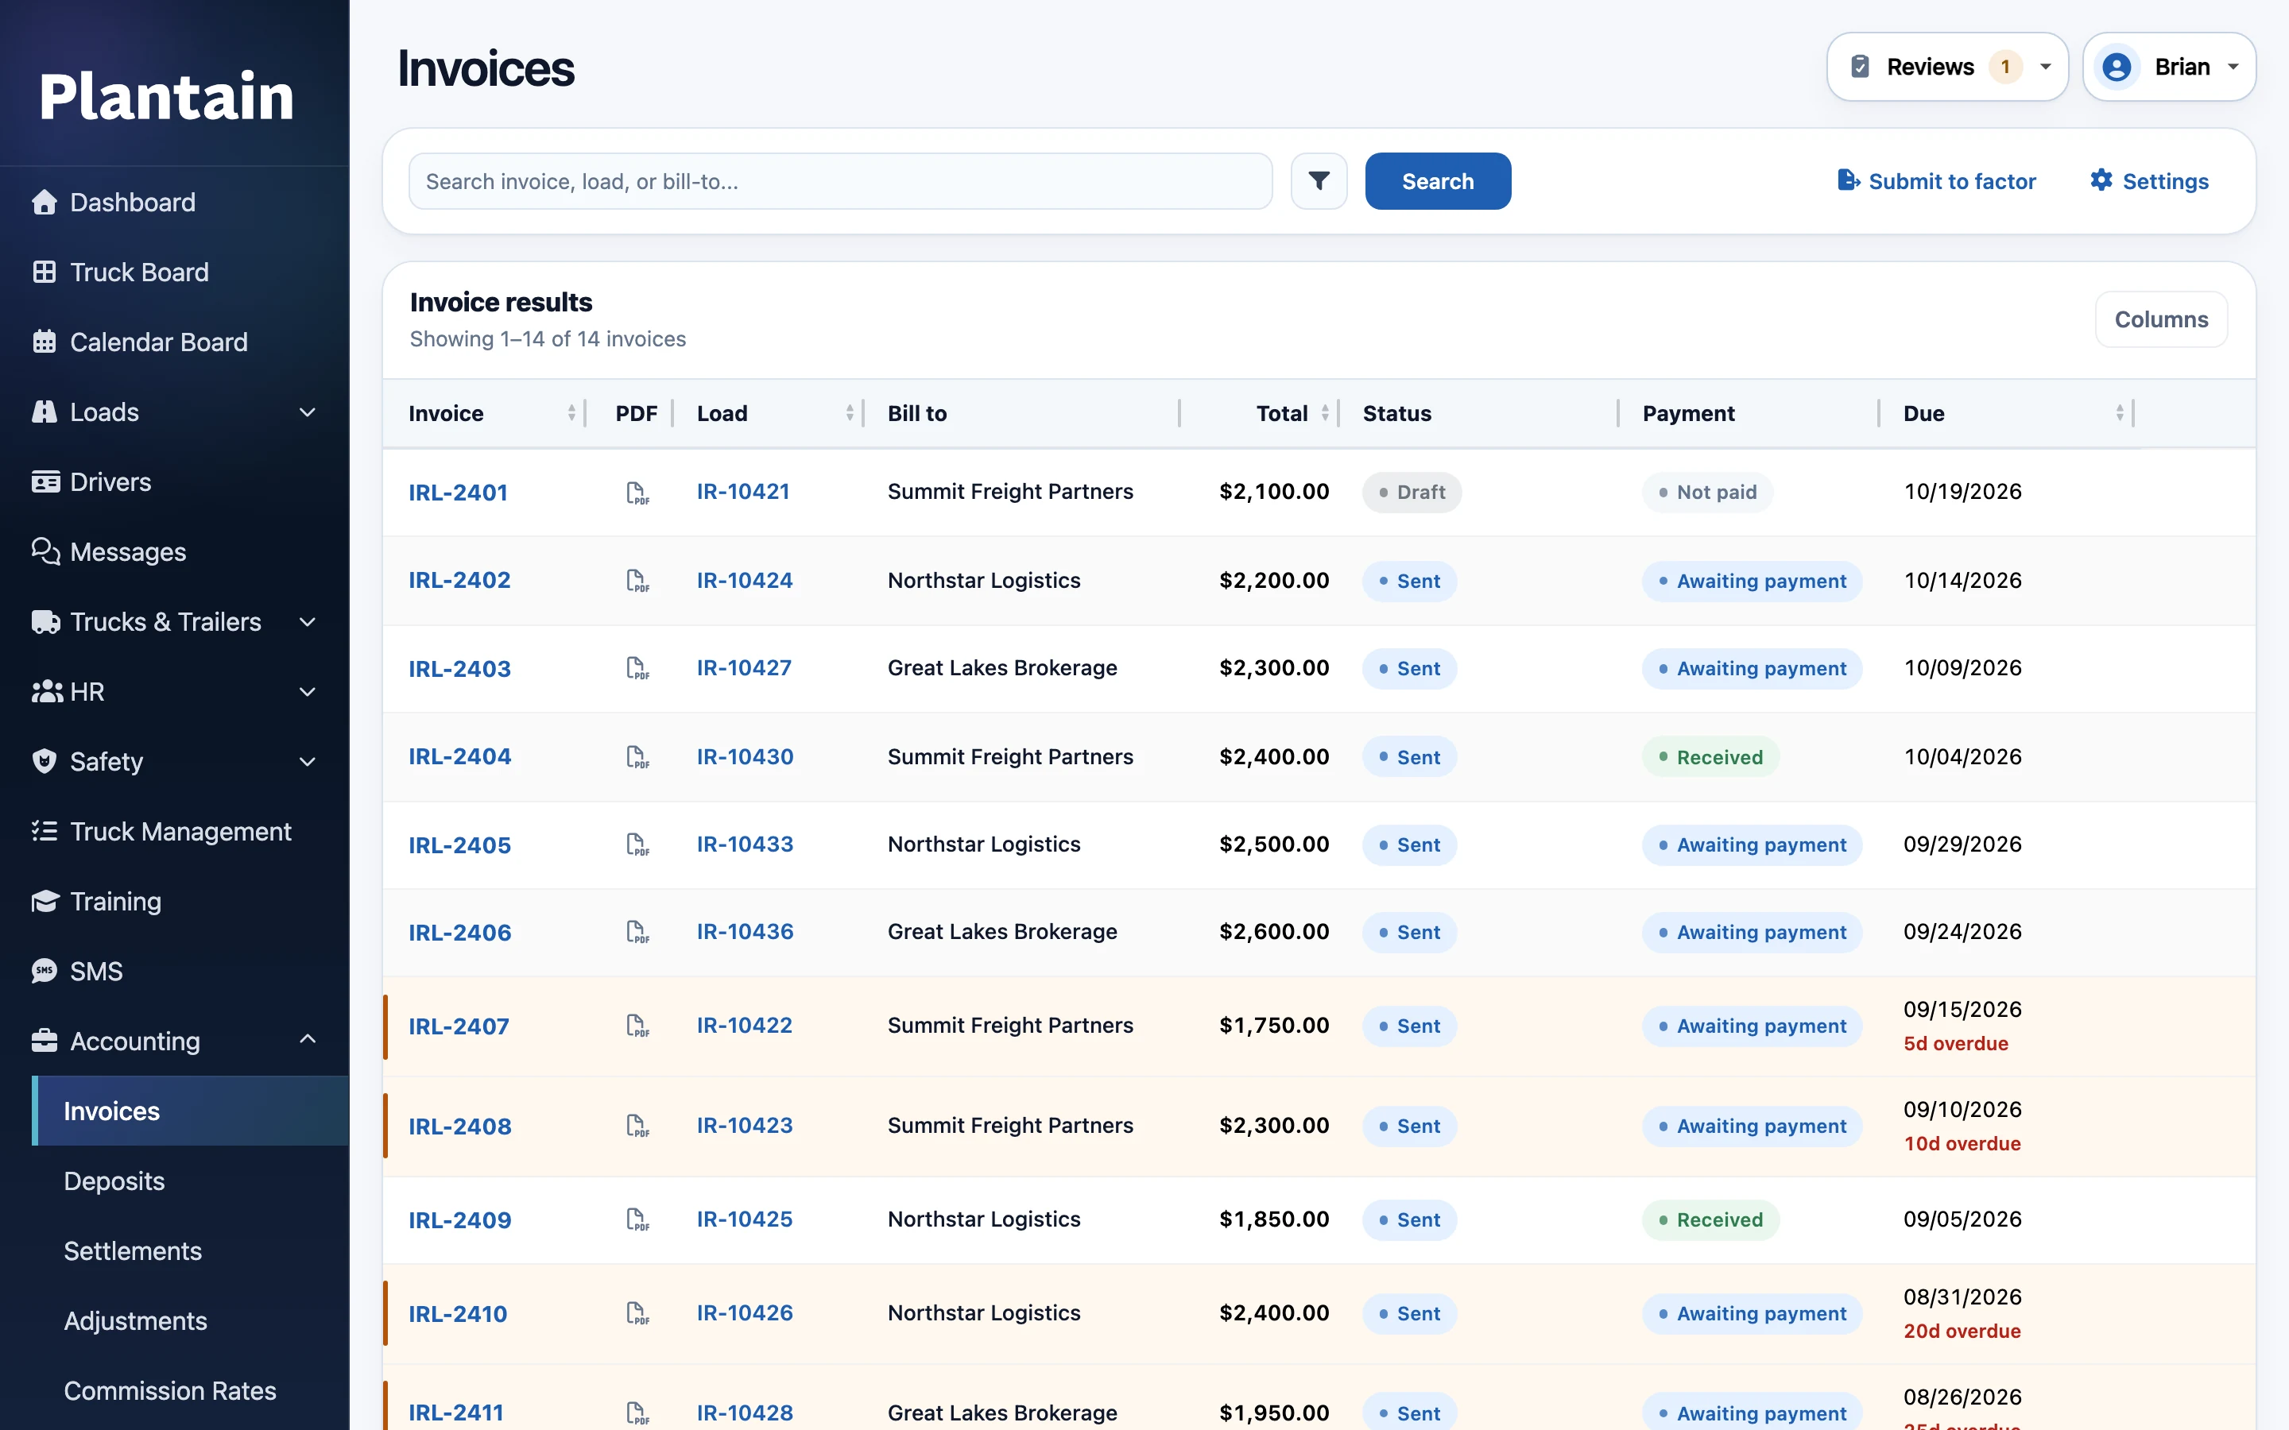Screen dimensions: 2289x1430
Task: Click 'Great Lakes Brokerage' in IRL-2406 row
Action: [x=1001, y=933]
